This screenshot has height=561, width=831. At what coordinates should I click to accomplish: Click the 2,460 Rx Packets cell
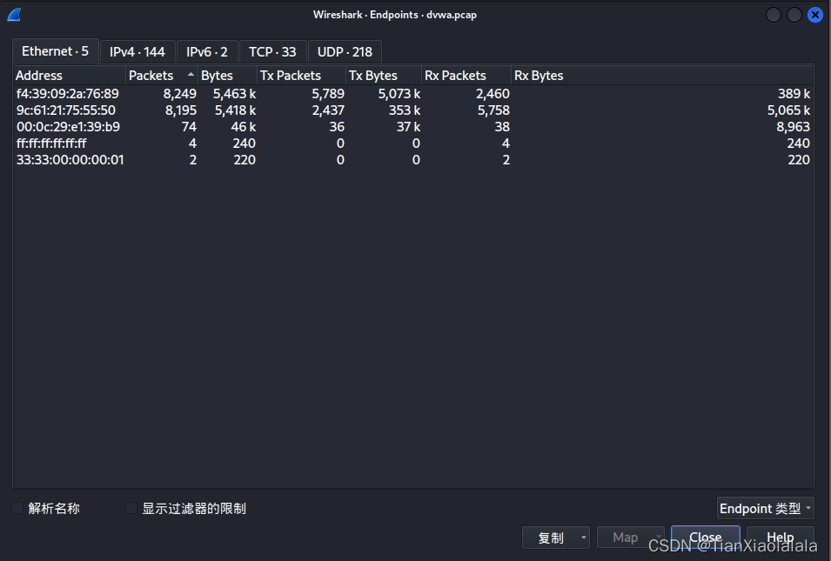tap(493, 94)
